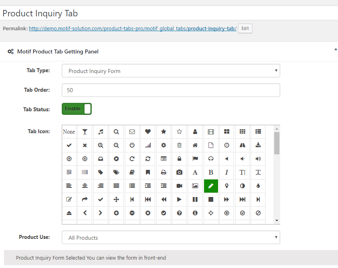Open the product-inquiry-tab permalink URL
This screenshot has width=338, height=268.
(x=133, y=28)
